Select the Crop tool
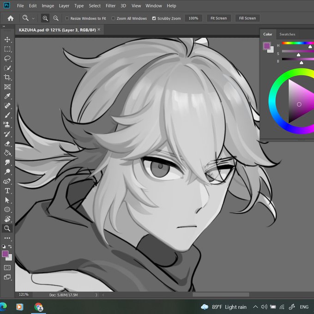Screen dimensions: 314x314 [7, 77]
